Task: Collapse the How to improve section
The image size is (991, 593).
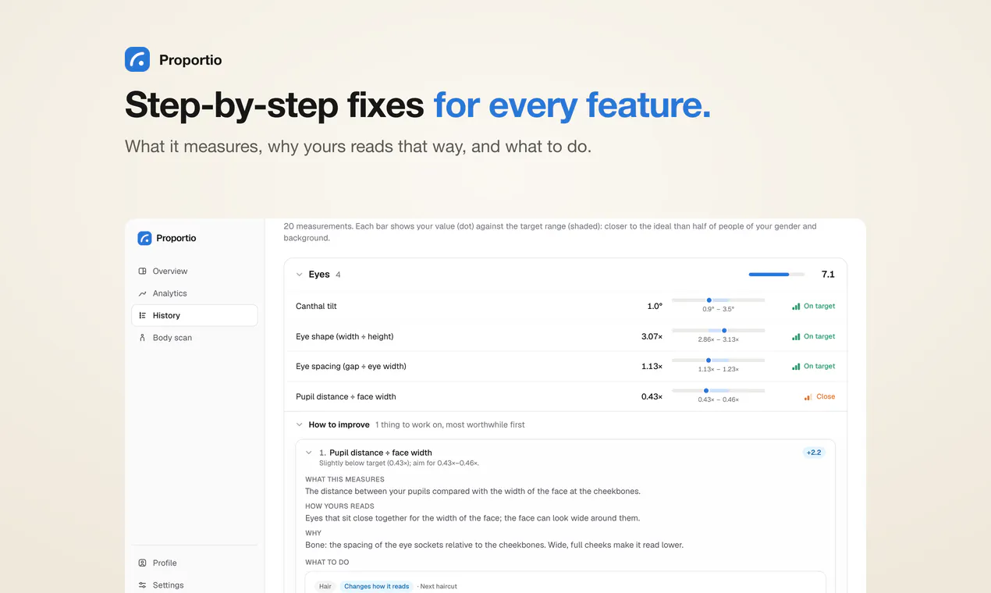Action: click(299, 425)
